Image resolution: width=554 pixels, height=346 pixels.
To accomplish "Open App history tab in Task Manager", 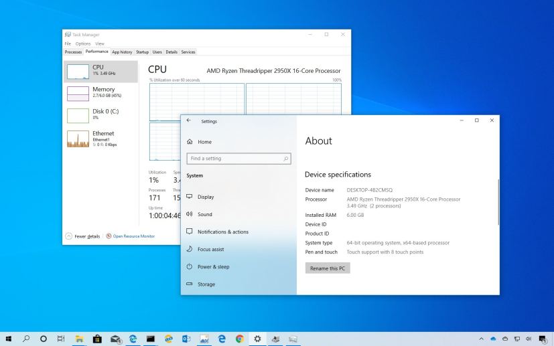I will point(122,52).
